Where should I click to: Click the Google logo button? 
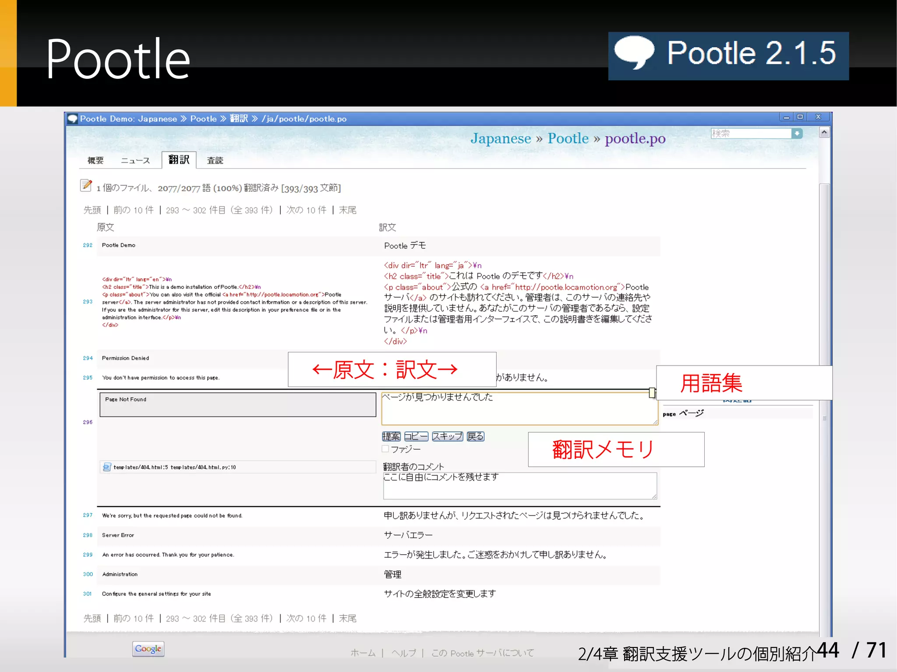(148, 649)
